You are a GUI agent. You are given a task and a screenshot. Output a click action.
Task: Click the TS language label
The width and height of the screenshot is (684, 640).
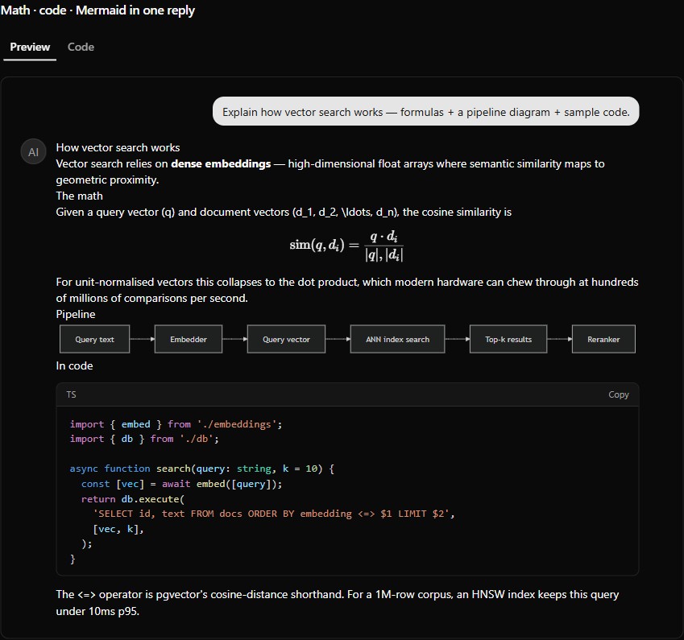[x=71, y=394]
